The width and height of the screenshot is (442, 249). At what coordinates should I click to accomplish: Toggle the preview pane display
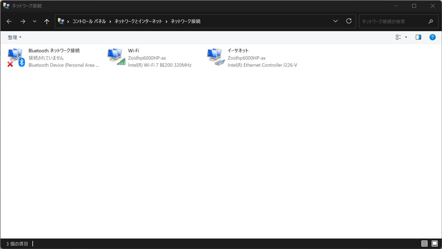pyautogui.click(x=418, y=37)
